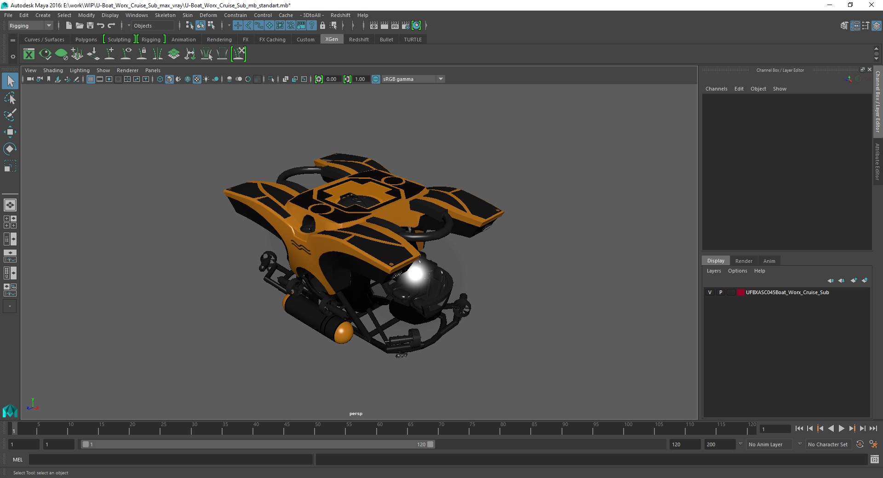
Task: Switch to four-view pane layout
Action: pyautogui.click(x=10, y=222)
